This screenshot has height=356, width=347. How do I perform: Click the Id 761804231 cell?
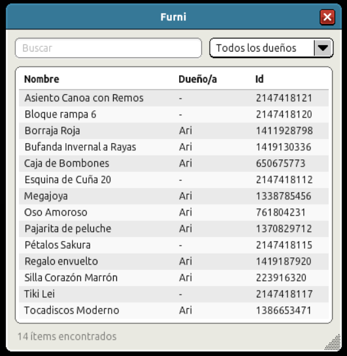click(x=281, y=213)
